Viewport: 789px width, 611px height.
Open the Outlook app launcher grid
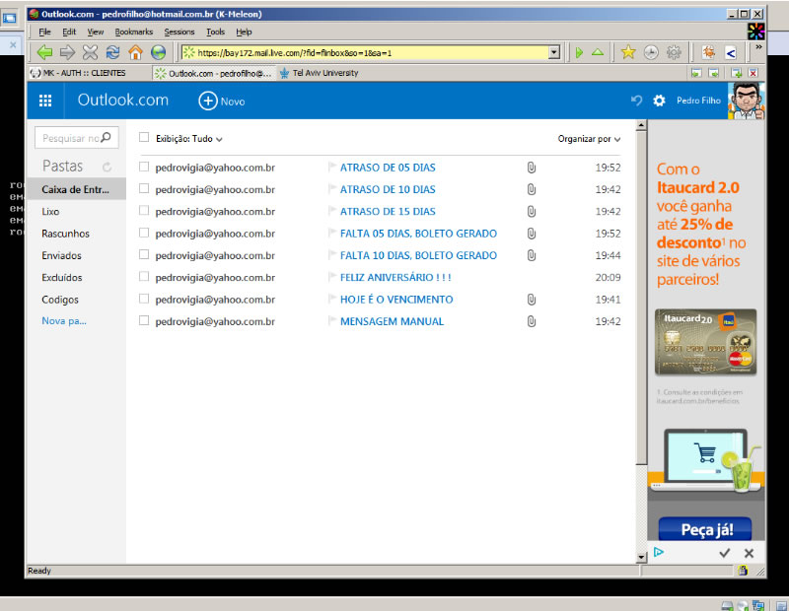pos(45,101)
